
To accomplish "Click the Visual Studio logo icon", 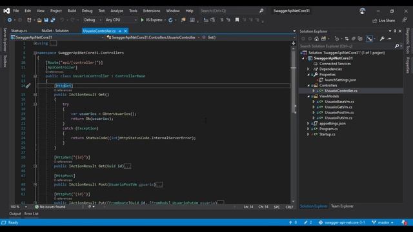I will point(6,11).
